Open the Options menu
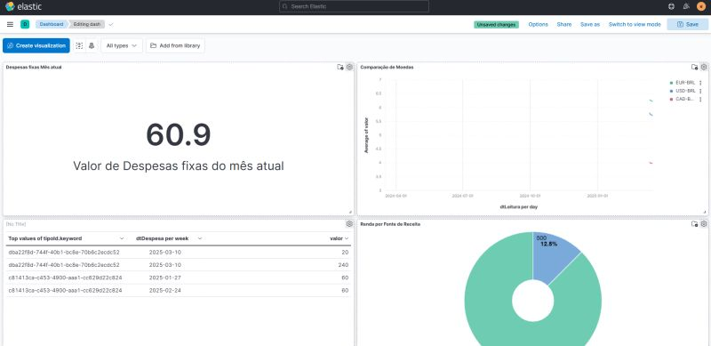 [x=539, y=25]
